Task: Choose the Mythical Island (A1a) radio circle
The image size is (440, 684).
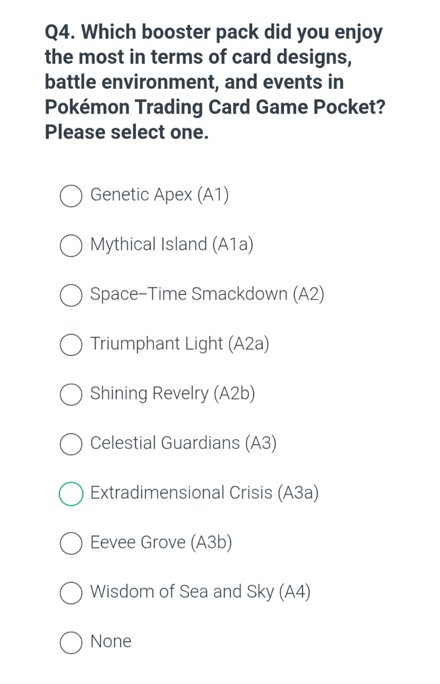Action: coord(71,246)
